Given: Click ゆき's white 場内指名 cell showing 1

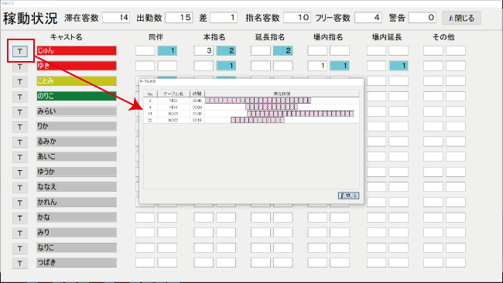Looking at the screenshot, I should (317, 66).
